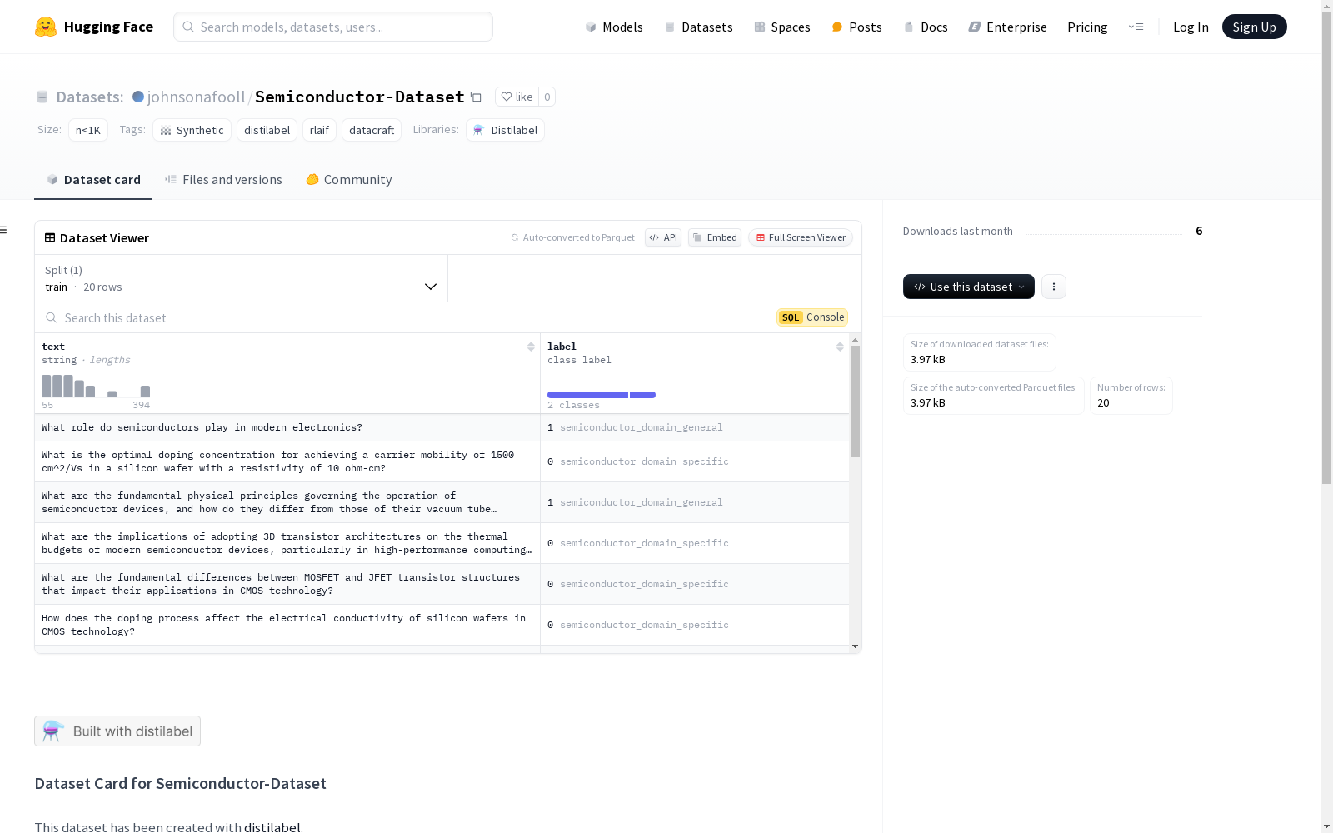Image resolution: width=1333 pixels, height=833 pixels.
Task: Click the datacraft tag
Action: coord(372,130)
